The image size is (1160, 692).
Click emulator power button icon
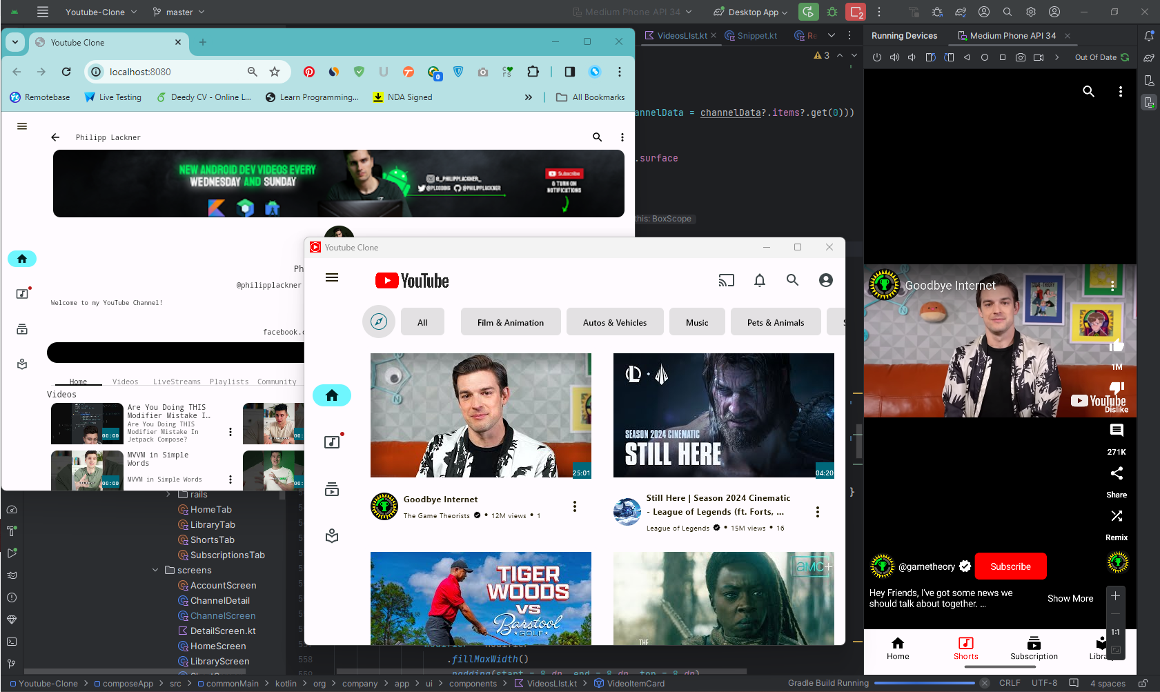tap(877, 57)
